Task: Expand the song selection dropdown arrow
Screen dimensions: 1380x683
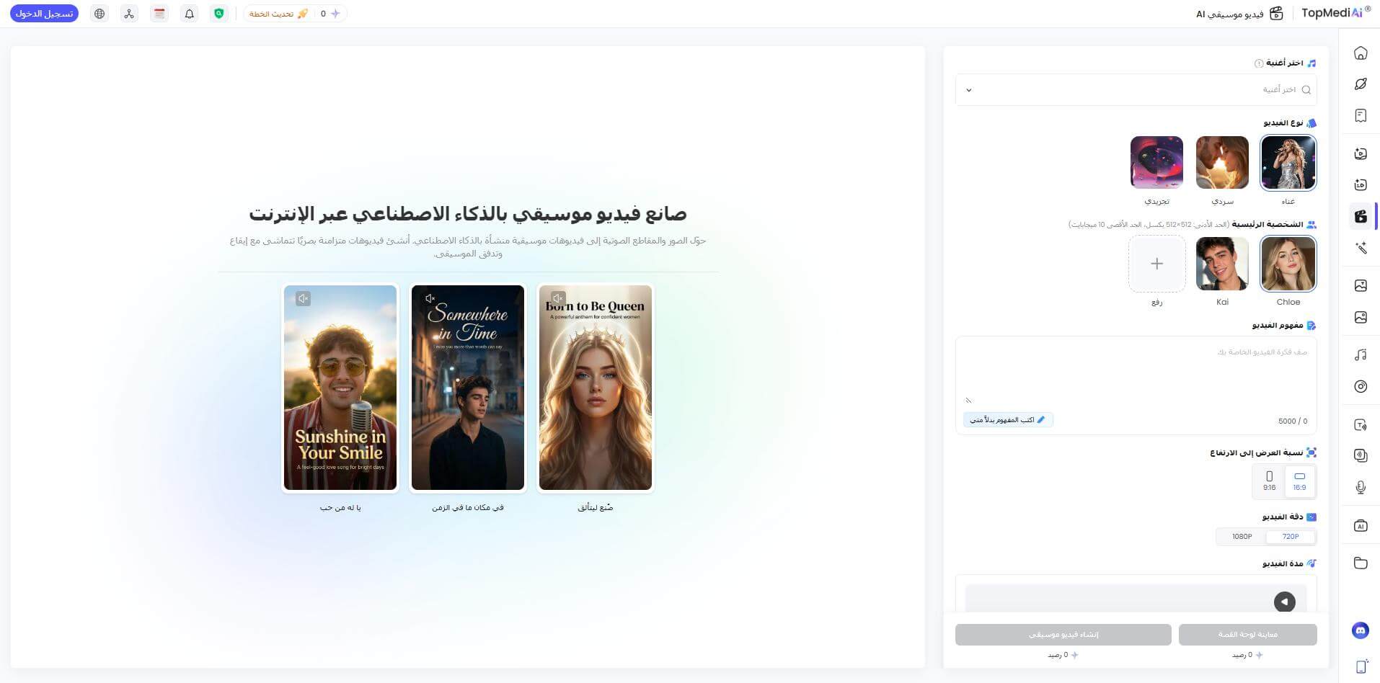Action: click(x=969, y=90)
